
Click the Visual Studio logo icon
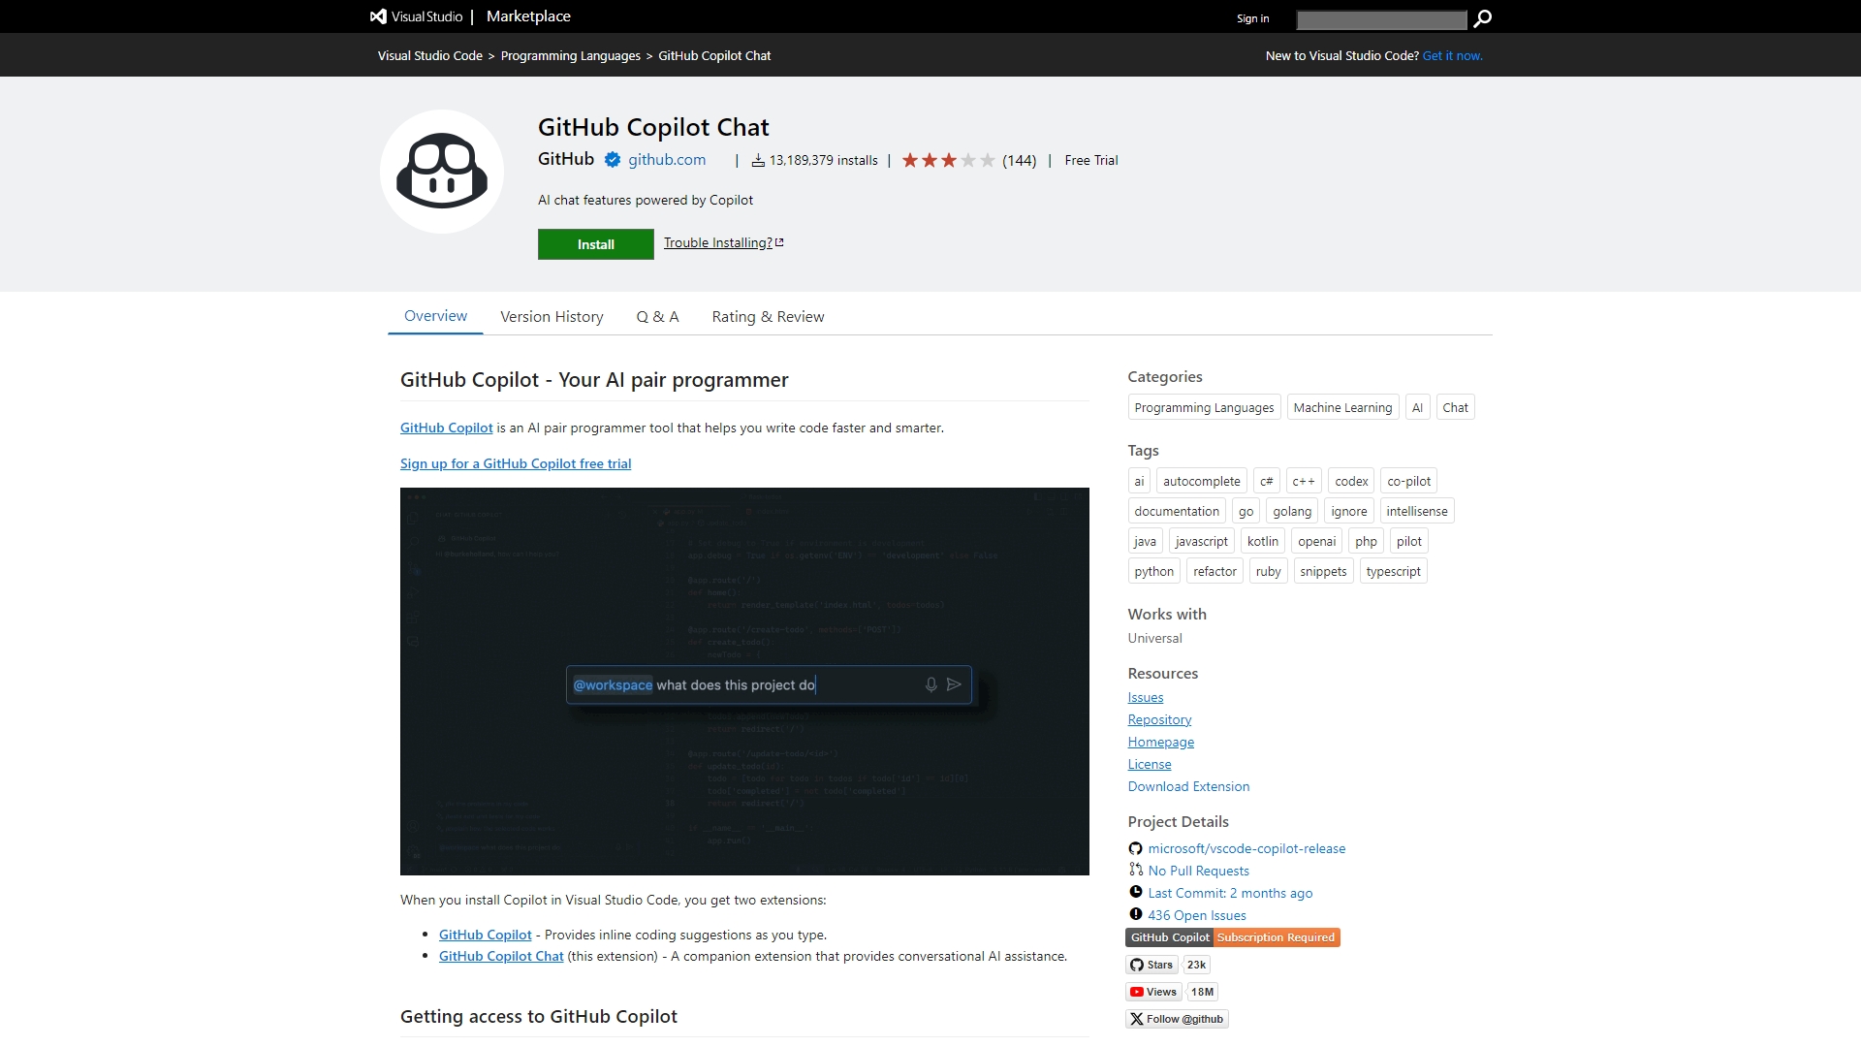(378, 16)
